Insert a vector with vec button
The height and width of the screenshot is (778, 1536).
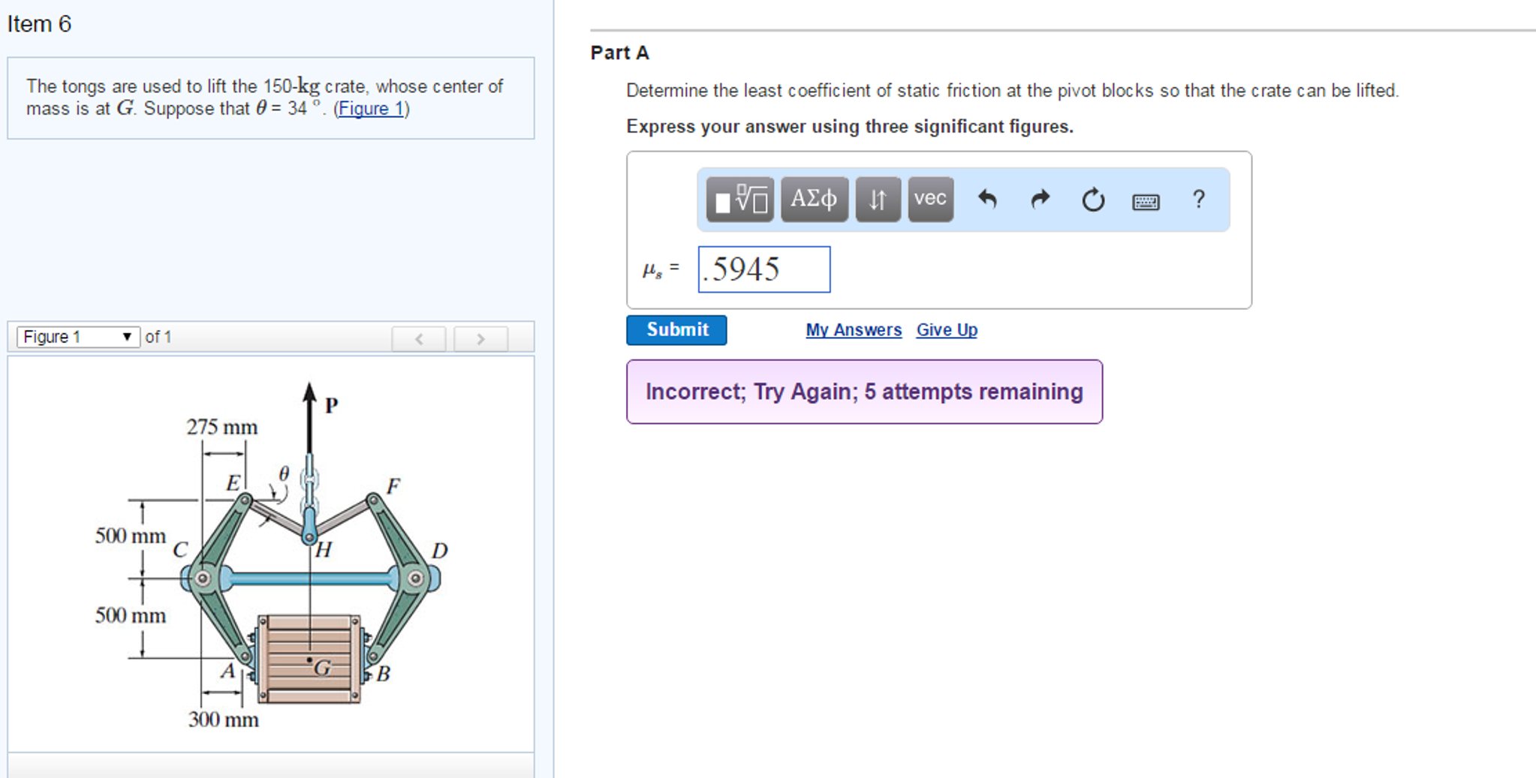click(931, 200)
